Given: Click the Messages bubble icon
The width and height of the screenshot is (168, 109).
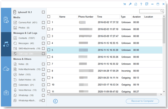Looking at the screenshot, I should 15,43.
